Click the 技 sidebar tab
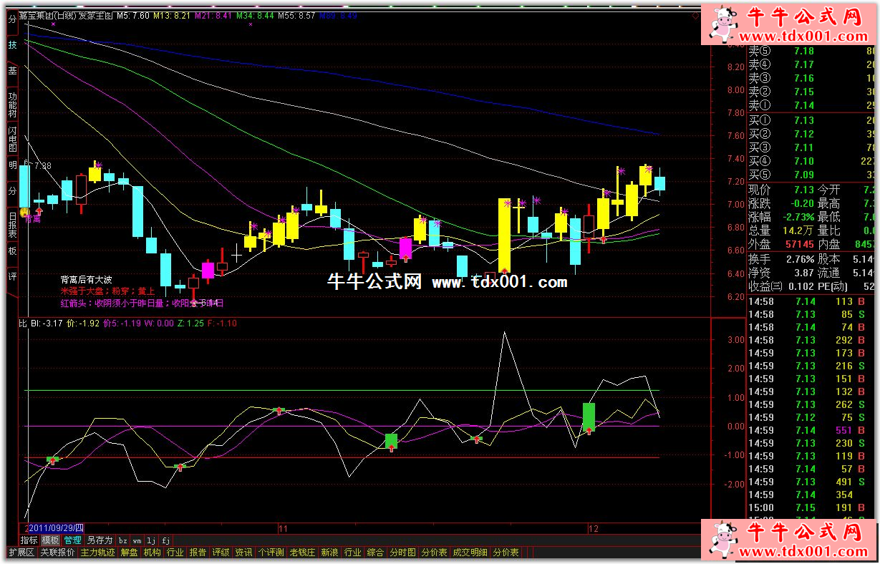This screenshot has width=880, height=564. (12, 44)
